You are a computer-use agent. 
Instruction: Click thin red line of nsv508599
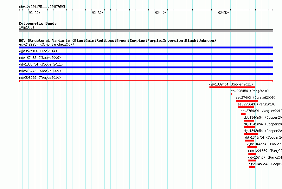pyautogui.click(x=146, y=81)
